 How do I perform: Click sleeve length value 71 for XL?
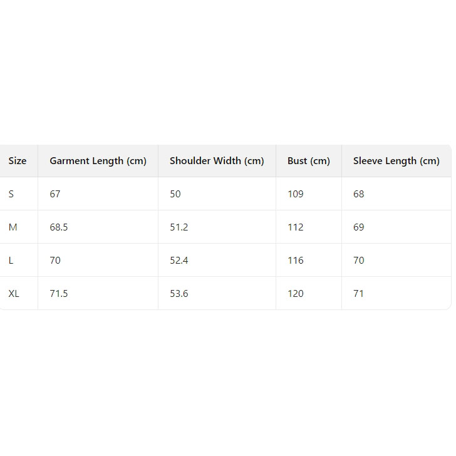point(359,294)
